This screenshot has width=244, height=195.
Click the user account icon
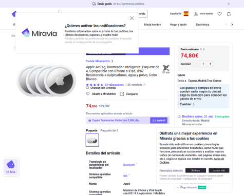[x=196, y=14]
